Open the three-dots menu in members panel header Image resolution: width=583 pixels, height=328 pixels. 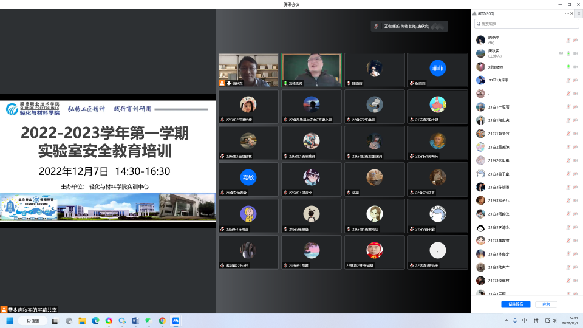(567, 13)
